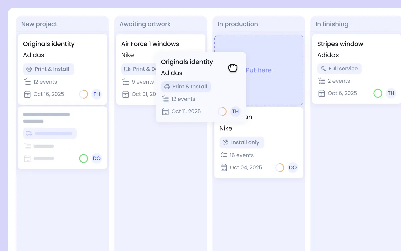Click checklist icon beside 12 events in New project column
Viewport: 401px width, 251px height.
[27, 82]
